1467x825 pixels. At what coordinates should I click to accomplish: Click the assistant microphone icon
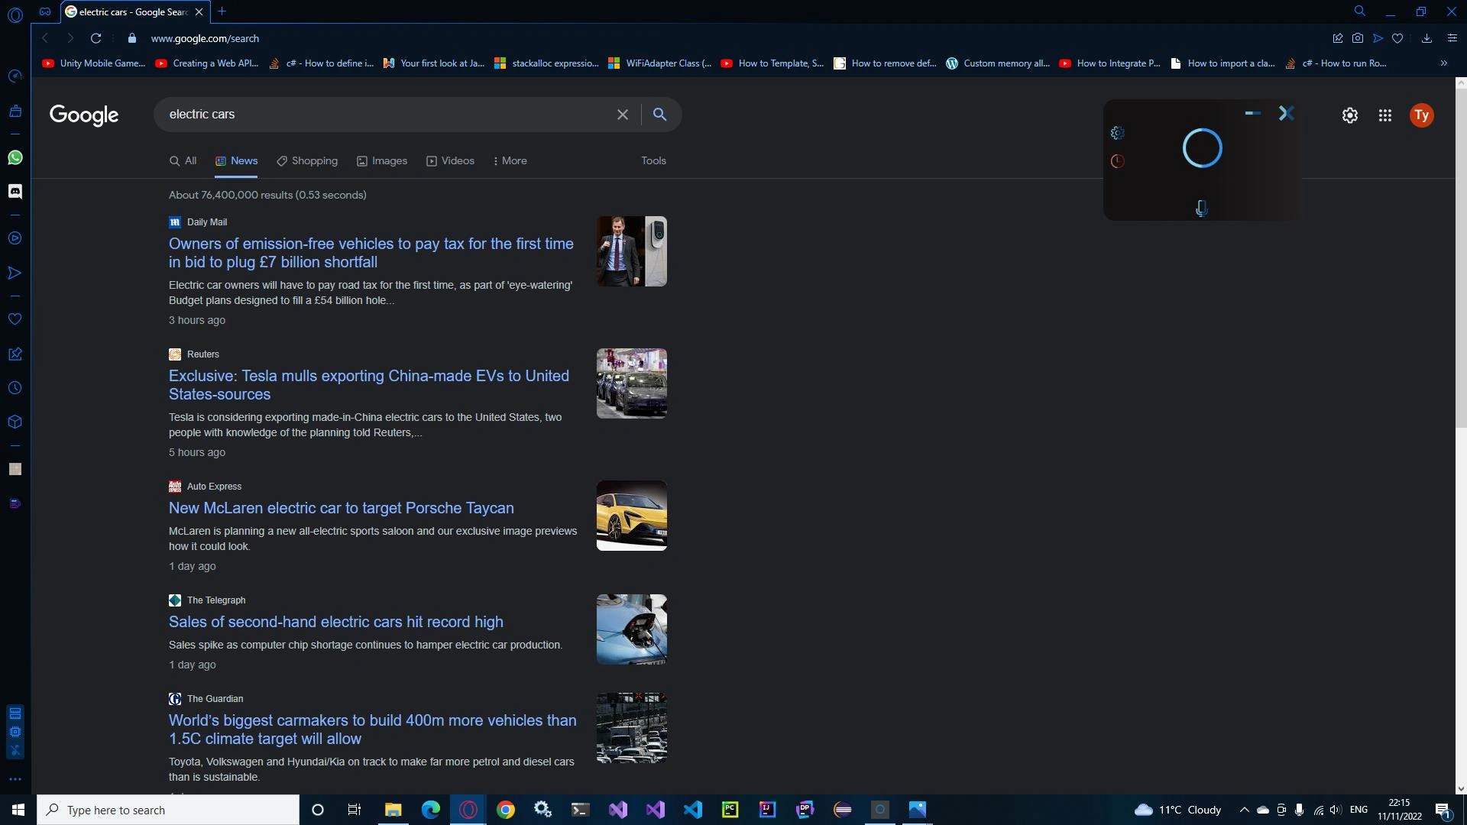click(1202, 209)
